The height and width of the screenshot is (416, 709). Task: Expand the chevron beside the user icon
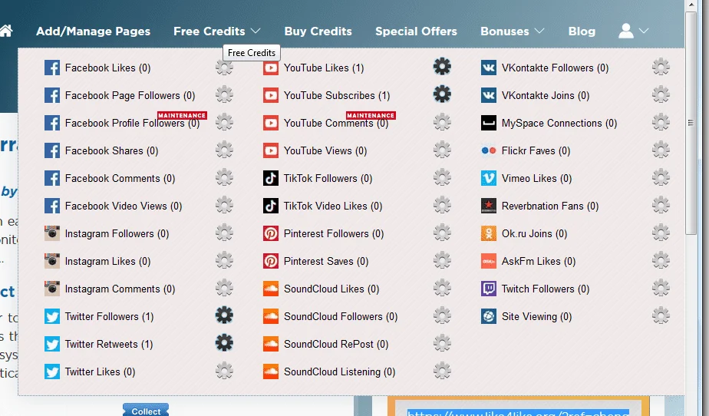tap(644, 31)
